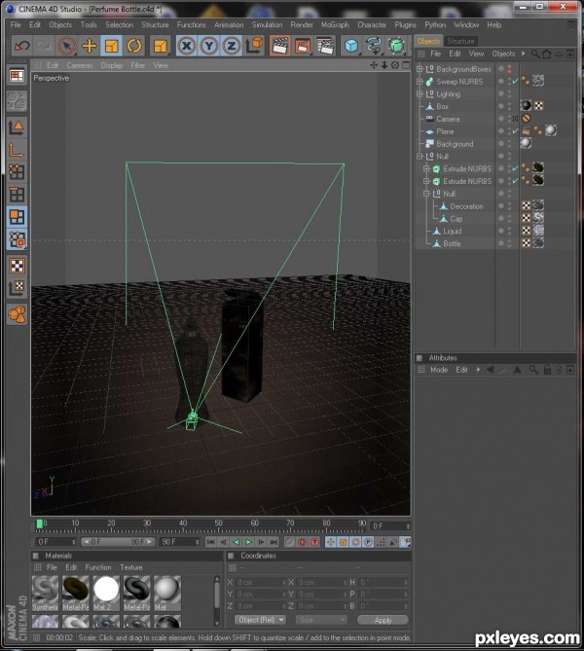Select the Edges mode icon
The height and width of the screenshot is (651, 584).
(17, 195)
